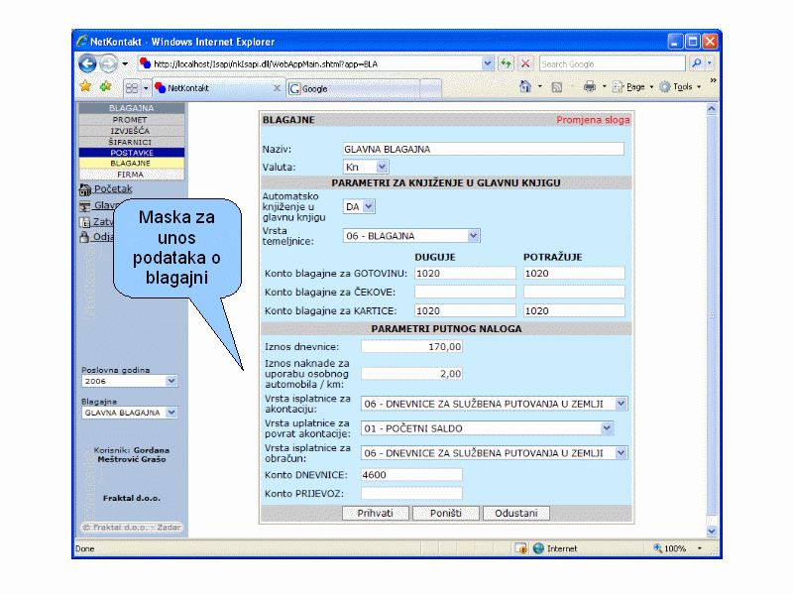Click the Naziv input field
This screenshot has height=595, width=793.
click(483, 150)
